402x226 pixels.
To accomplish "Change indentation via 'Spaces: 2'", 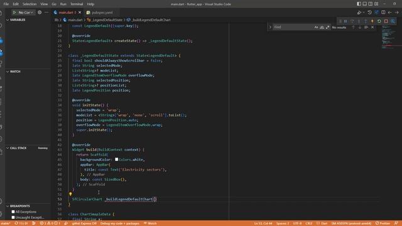I will click(283, 223).
